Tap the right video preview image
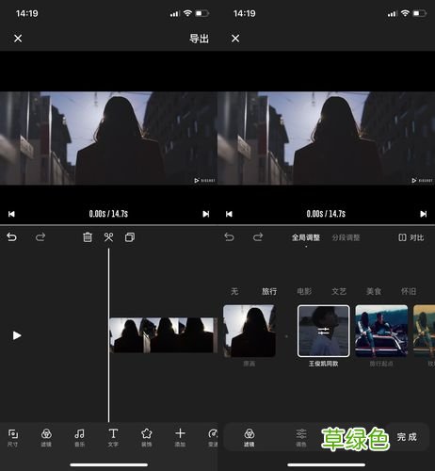 pyautogui.click(x=326, y=138)
